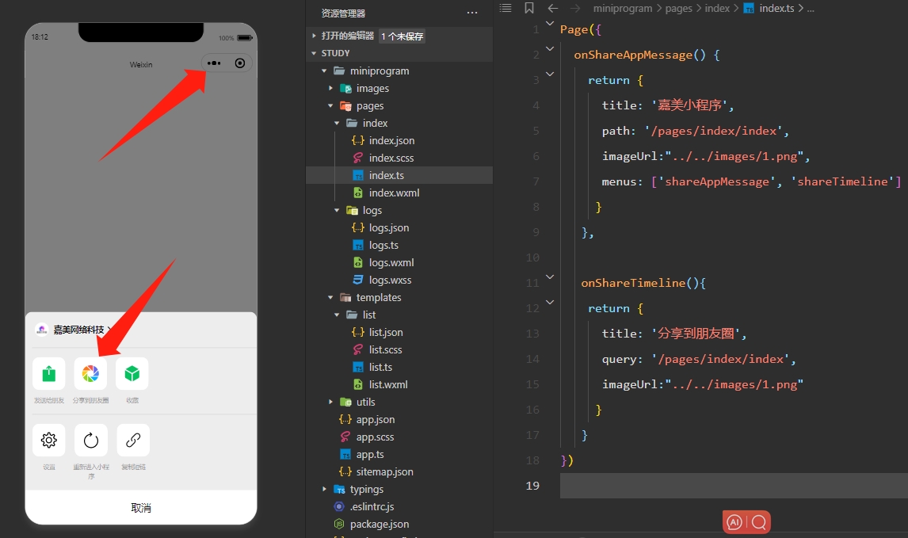Click the back navigation arrow in editor
Image resolution: width=908 pixels, height=538 pixels.
[553, 8]
